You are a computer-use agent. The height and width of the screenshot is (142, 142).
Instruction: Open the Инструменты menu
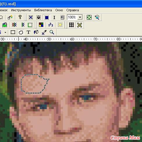pos(21,10)
